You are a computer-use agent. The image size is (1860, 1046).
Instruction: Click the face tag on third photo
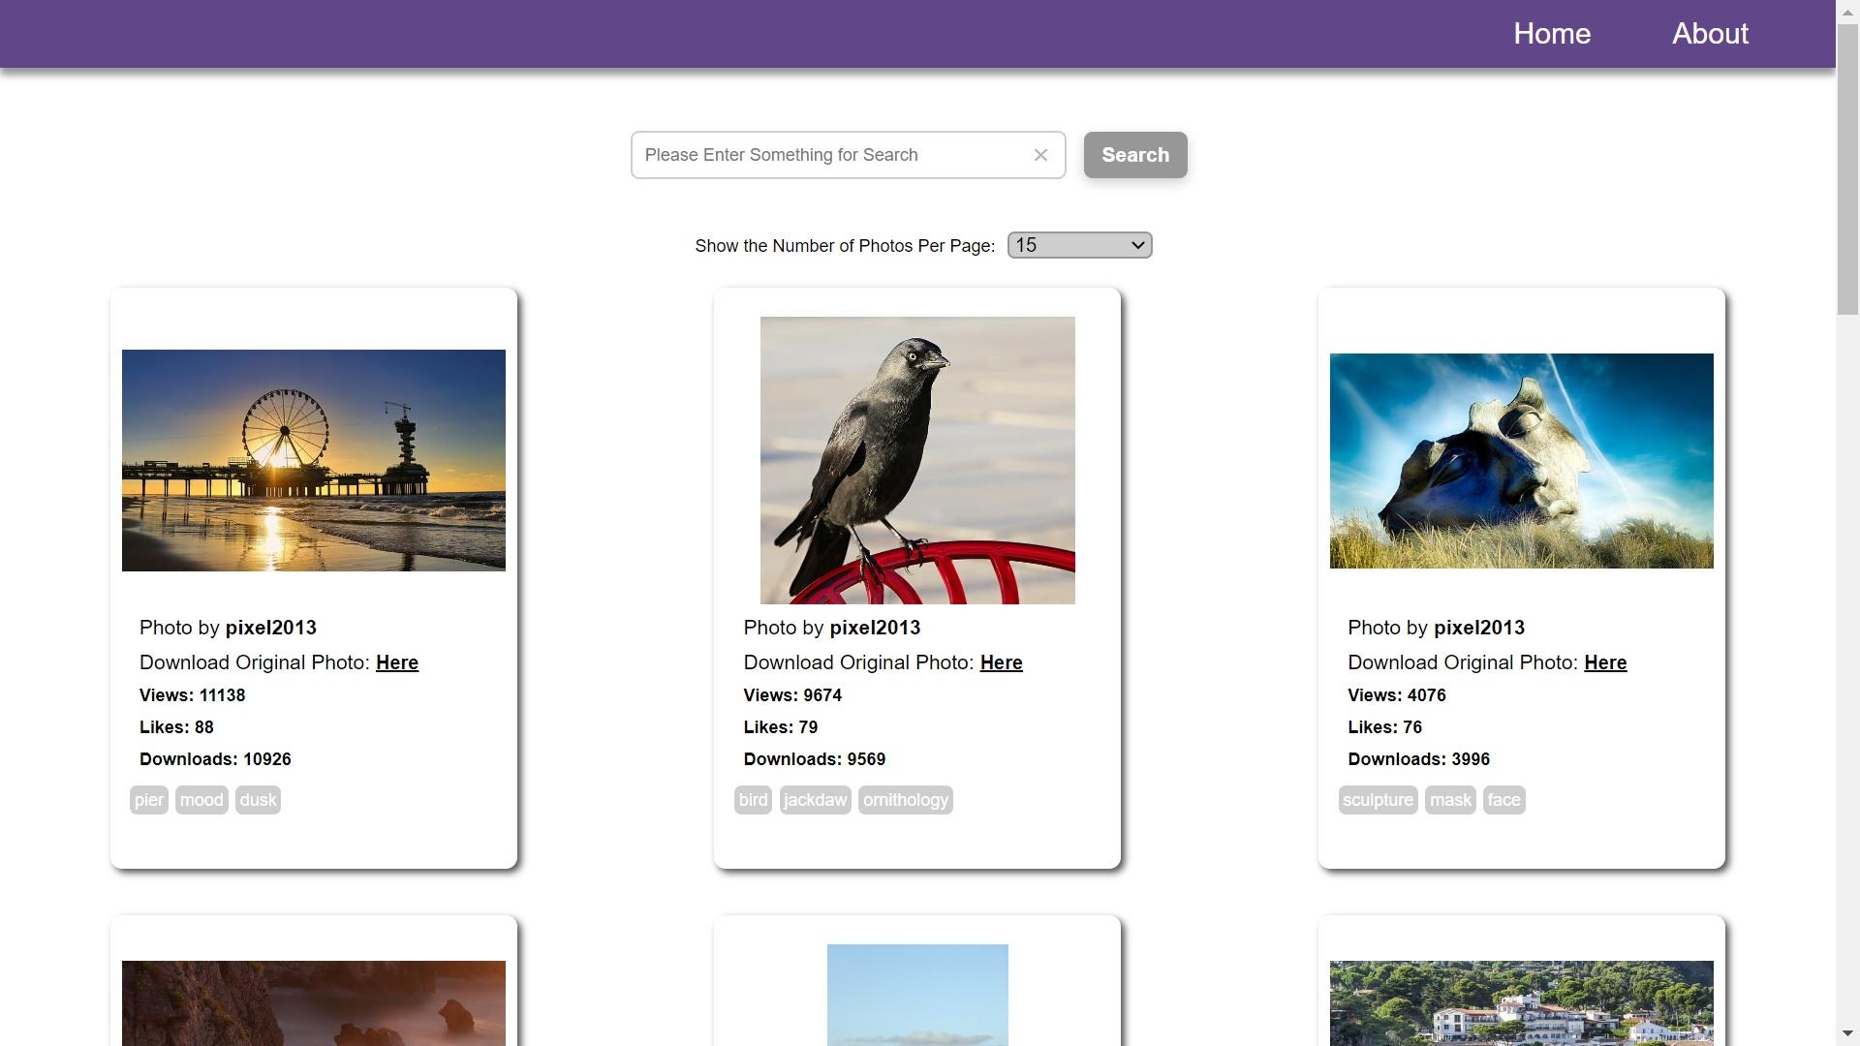click(1504, 799)
